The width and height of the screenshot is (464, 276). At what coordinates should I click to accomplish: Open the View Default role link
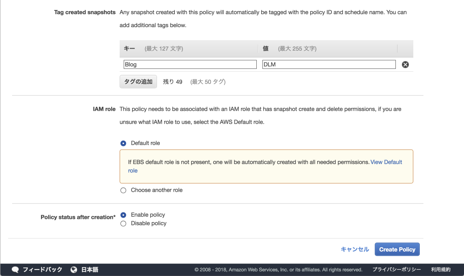click(386, 162)
